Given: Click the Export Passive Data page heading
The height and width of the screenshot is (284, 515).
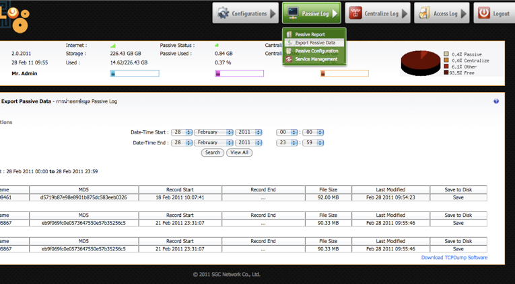Looking at the screenshot, I should point(26,101).
